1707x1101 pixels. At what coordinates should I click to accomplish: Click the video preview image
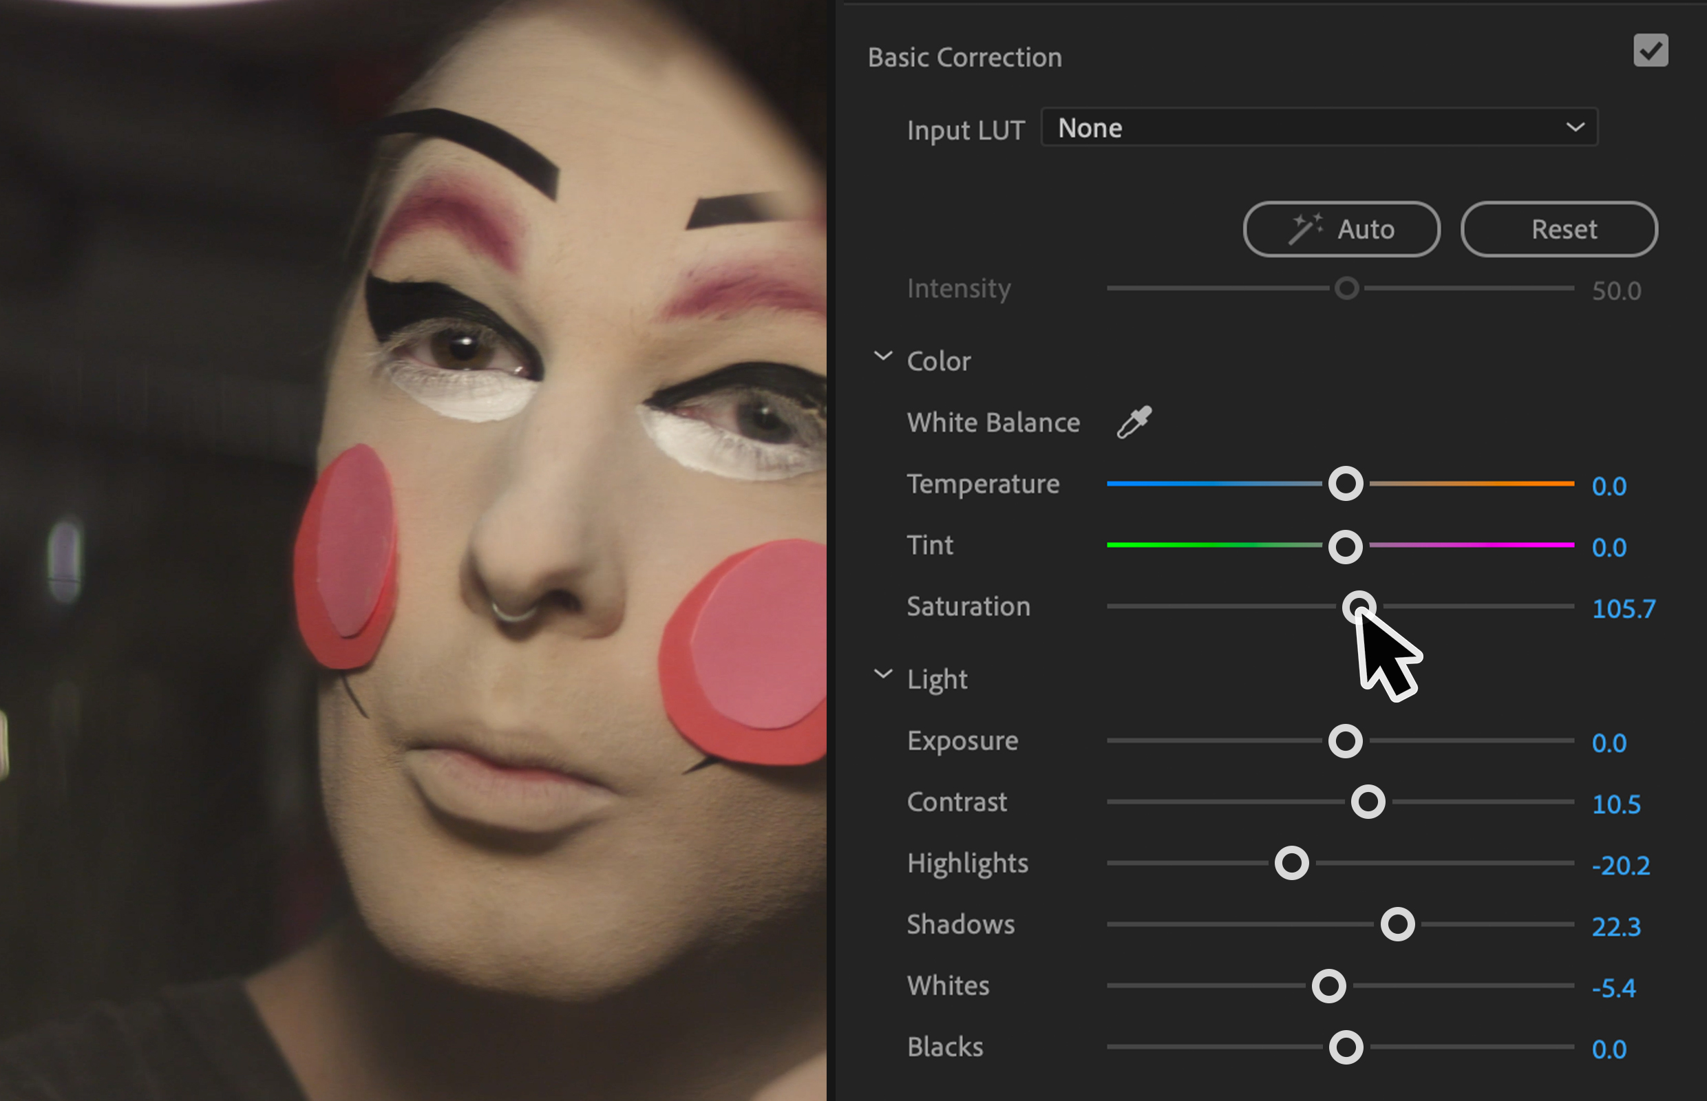(414, 550)
